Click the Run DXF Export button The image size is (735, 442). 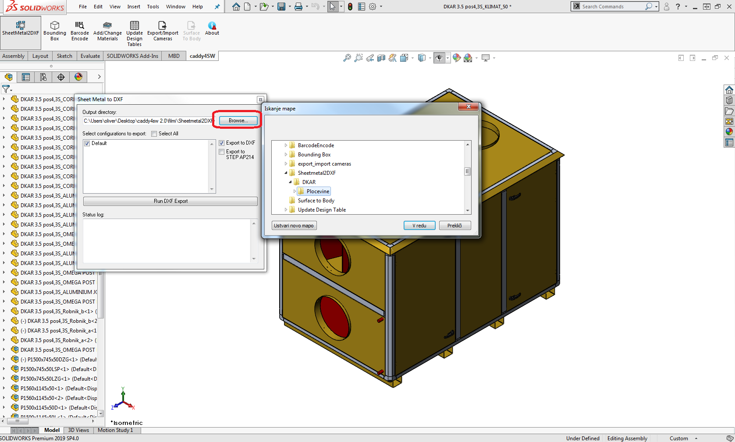(170, 201)
